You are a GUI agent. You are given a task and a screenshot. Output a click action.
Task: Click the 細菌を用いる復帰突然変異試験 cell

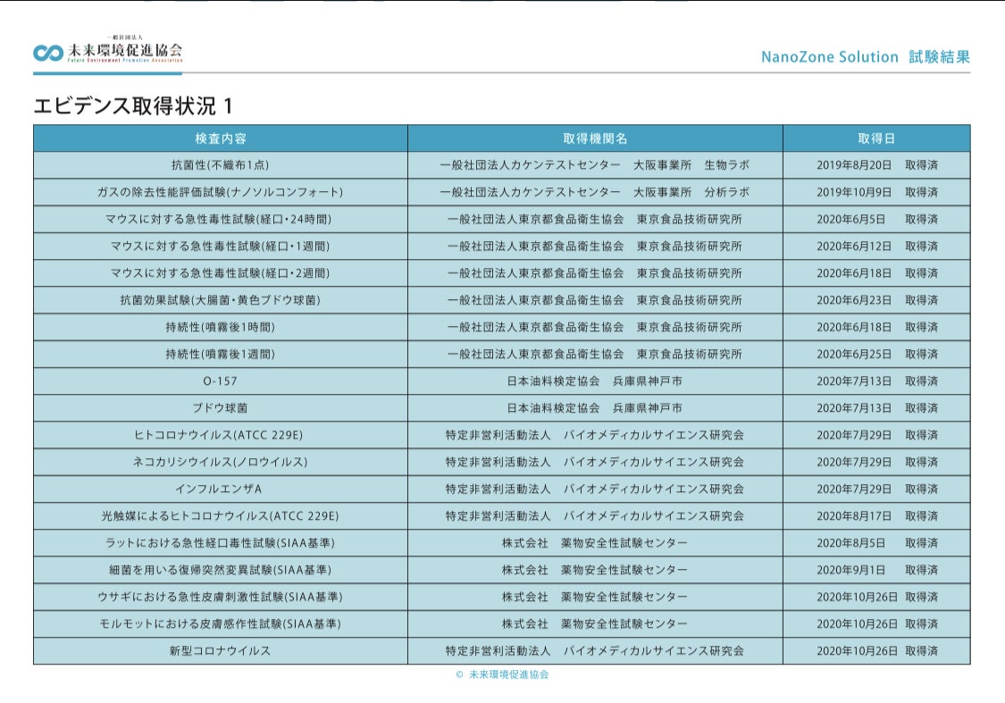(x=221, y=570)
